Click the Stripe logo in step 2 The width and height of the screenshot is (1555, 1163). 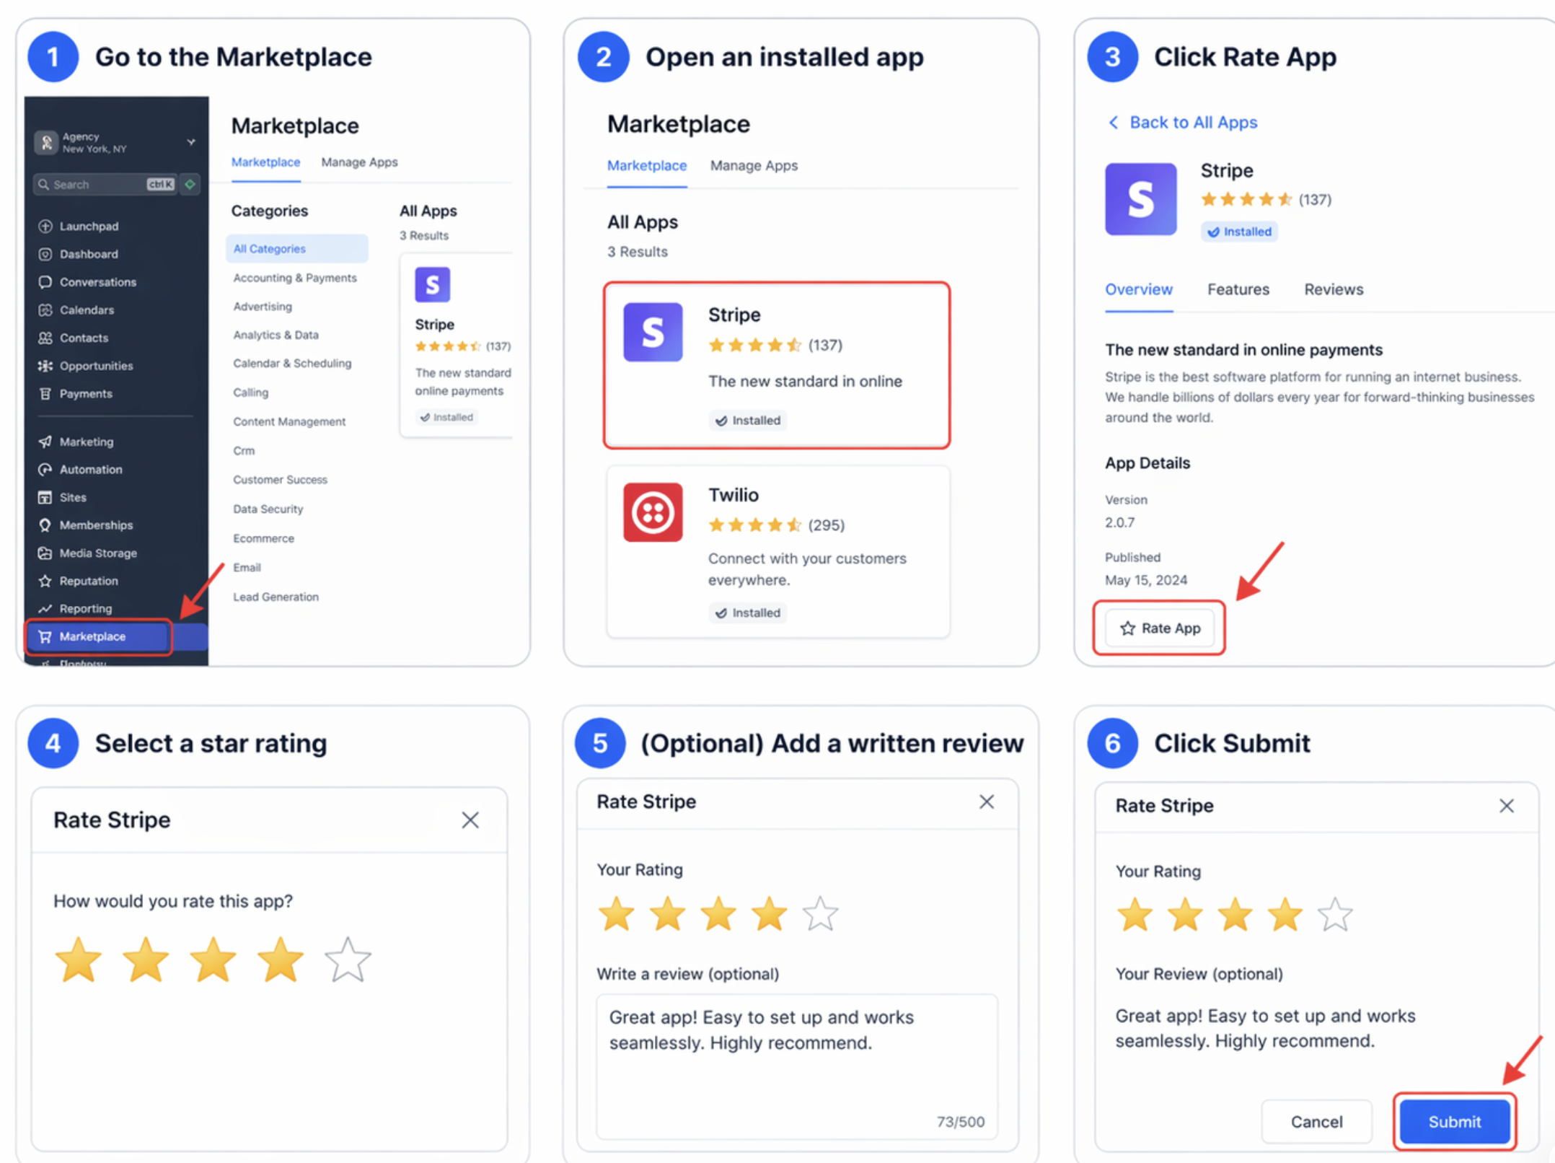653,332
